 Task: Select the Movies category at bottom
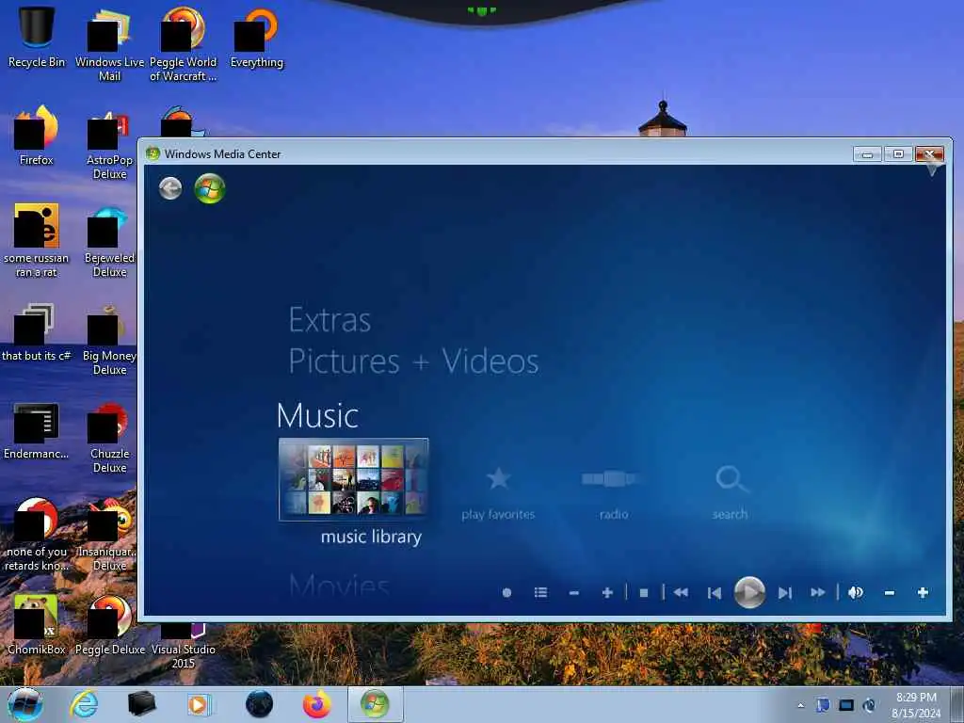[x=339, y=586]
